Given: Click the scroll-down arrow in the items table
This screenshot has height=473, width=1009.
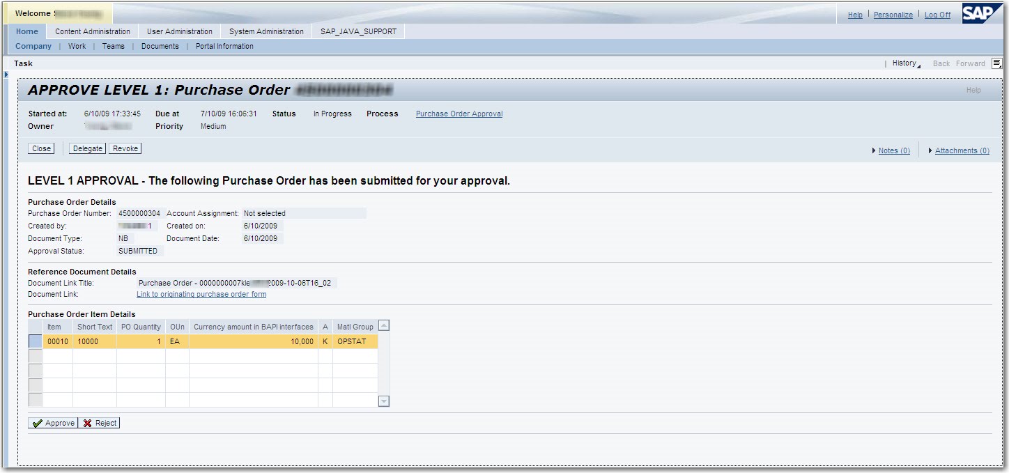Looking at the screenshot, I should pos(385,401).
